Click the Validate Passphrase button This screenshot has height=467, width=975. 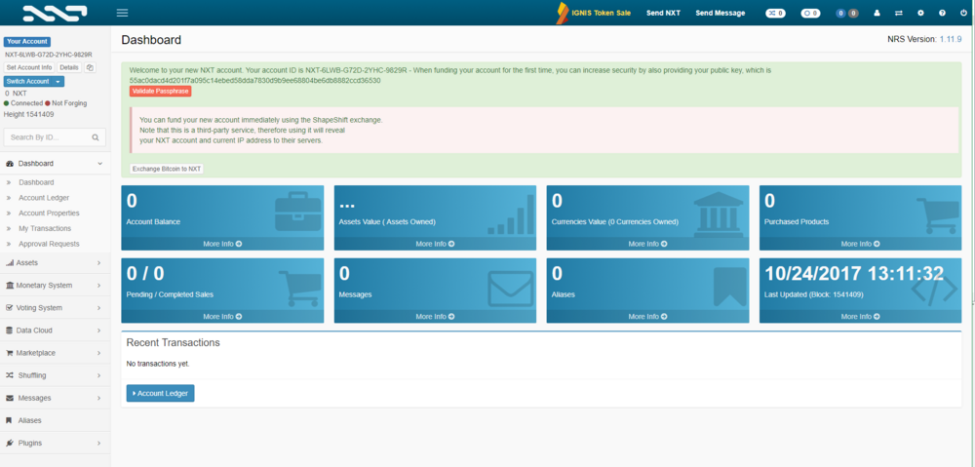tap(161, 91)
